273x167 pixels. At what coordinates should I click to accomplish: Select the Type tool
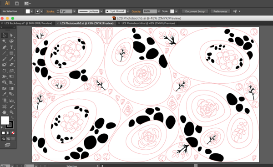click(11, 47)
